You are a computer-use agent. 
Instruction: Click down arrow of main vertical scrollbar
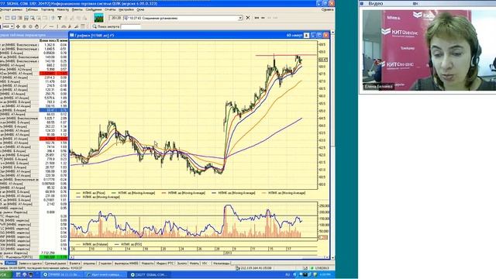click(332, 257)
